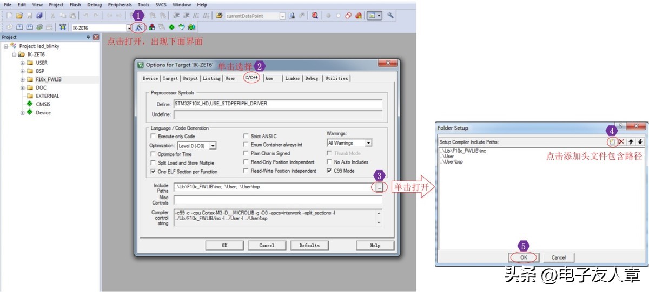Open Include Paths browse '...' button
The width and height of the screenshot is (649, 292).
click(379, 187)
